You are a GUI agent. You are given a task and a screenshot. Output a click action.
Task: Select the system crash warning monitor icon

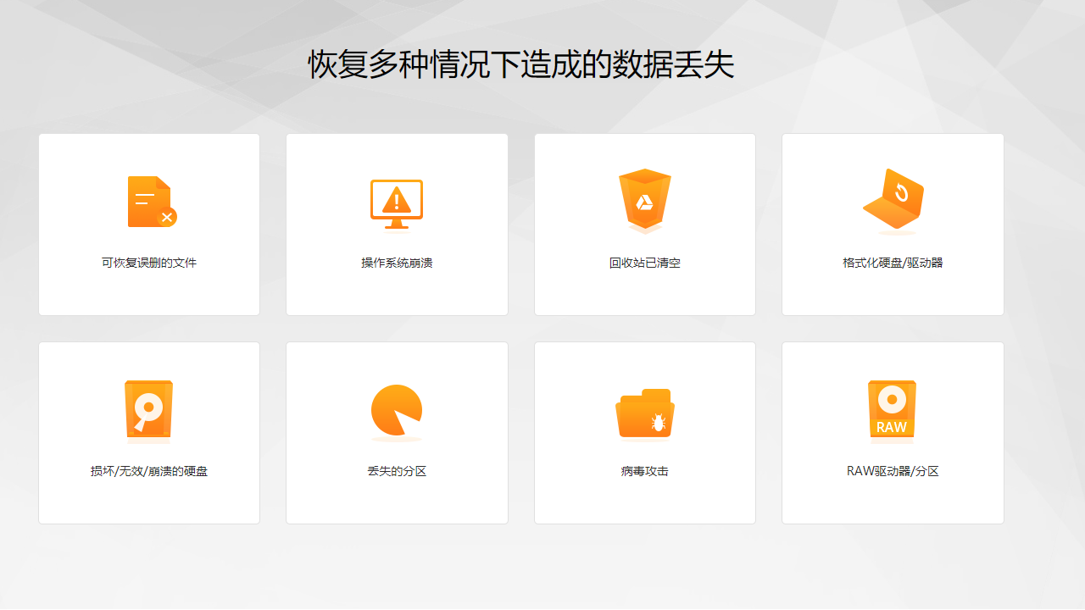coord(397,202)
